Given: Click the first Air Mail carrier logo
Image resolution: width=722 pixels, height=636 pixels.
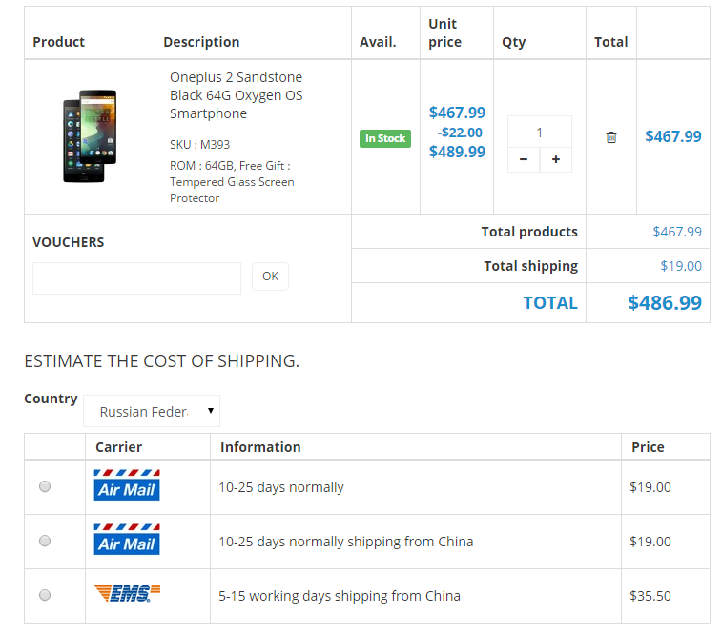Looking at the screenshot, I should pos(127,485).
